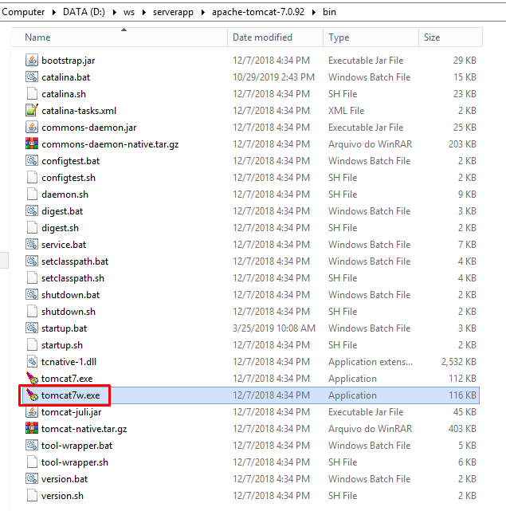Click the tomcat-juli.jar Java icon
This screenshot has height=511, width=506.
pos(32,412)
